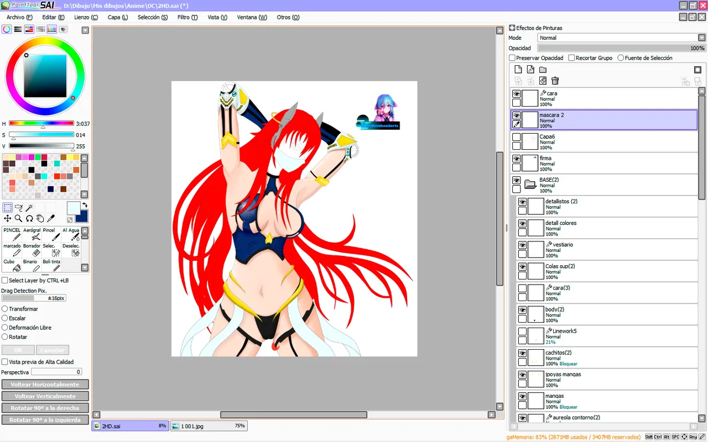This screenshot has height=442, width=708.
Task: Hide the cara layer
Action: (x=516, y=94)
